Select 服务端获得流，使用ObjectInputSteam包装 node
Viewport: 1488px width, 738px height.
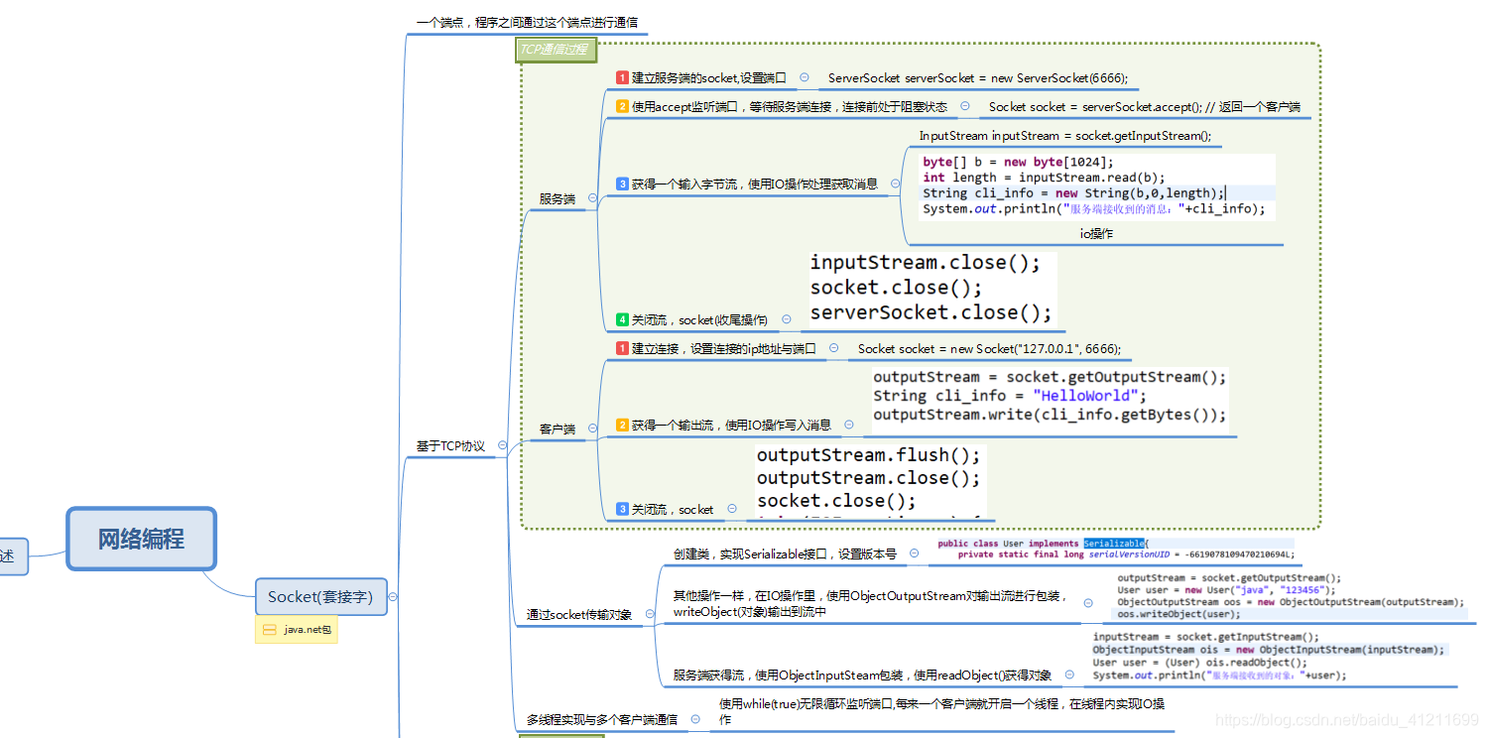[862, 676]
